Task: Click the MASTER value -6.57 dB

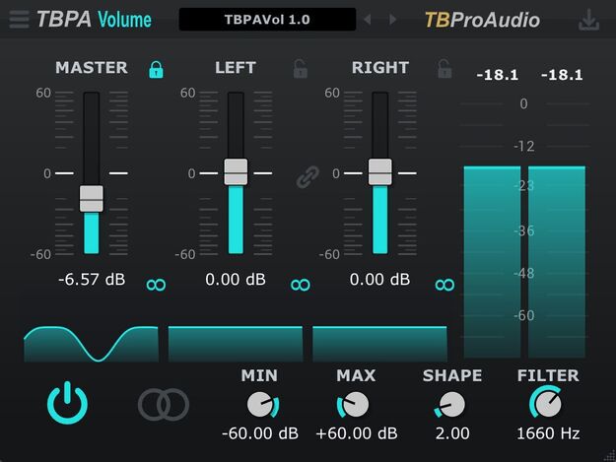Action: tap(92, 280)
